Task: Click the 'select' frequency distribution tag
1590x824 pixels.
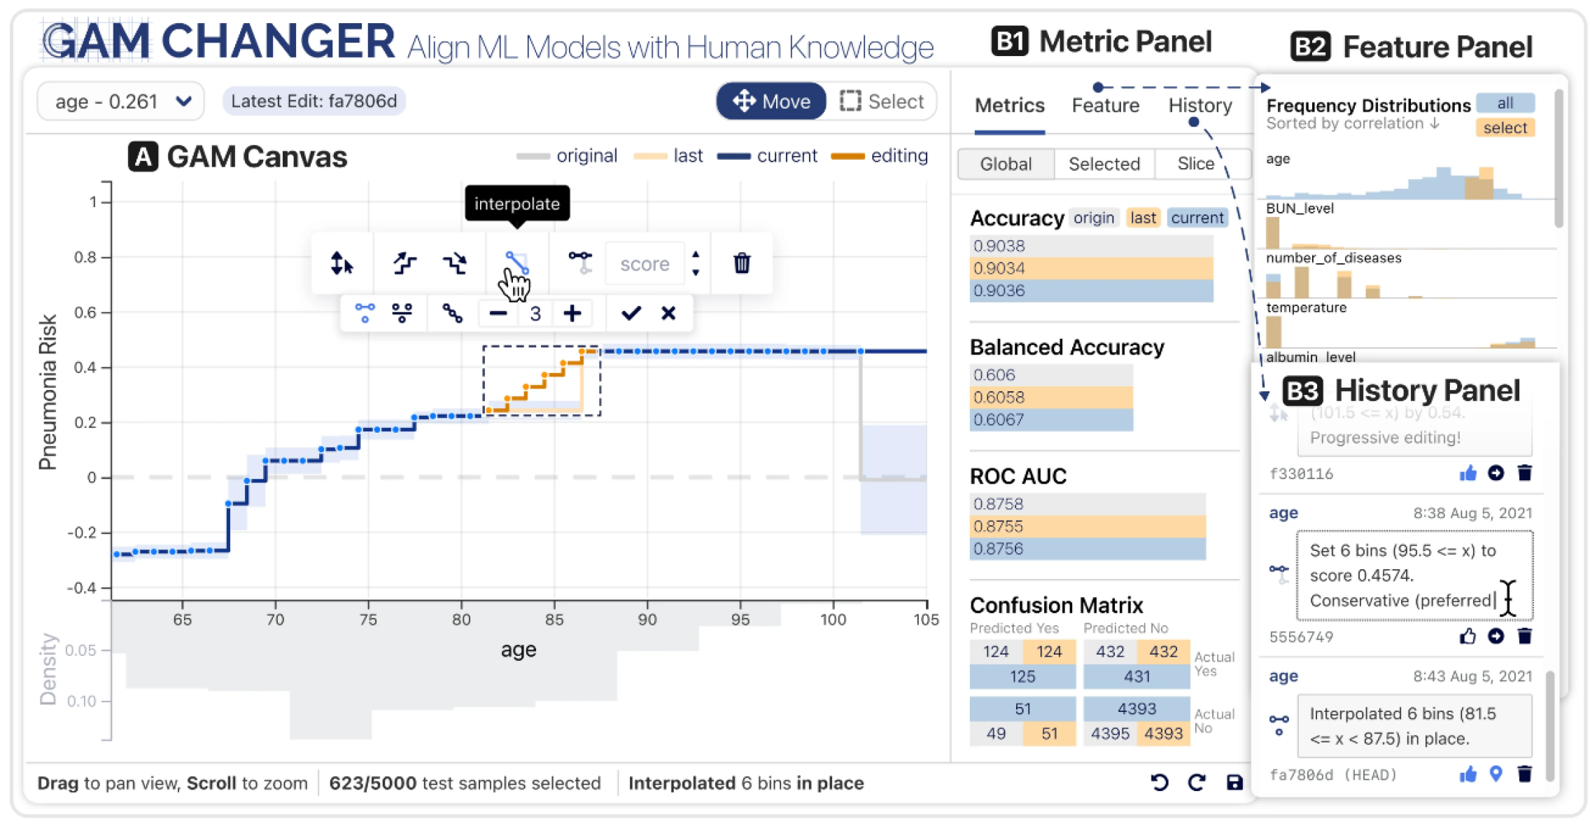Action: tap(1505, 127)
